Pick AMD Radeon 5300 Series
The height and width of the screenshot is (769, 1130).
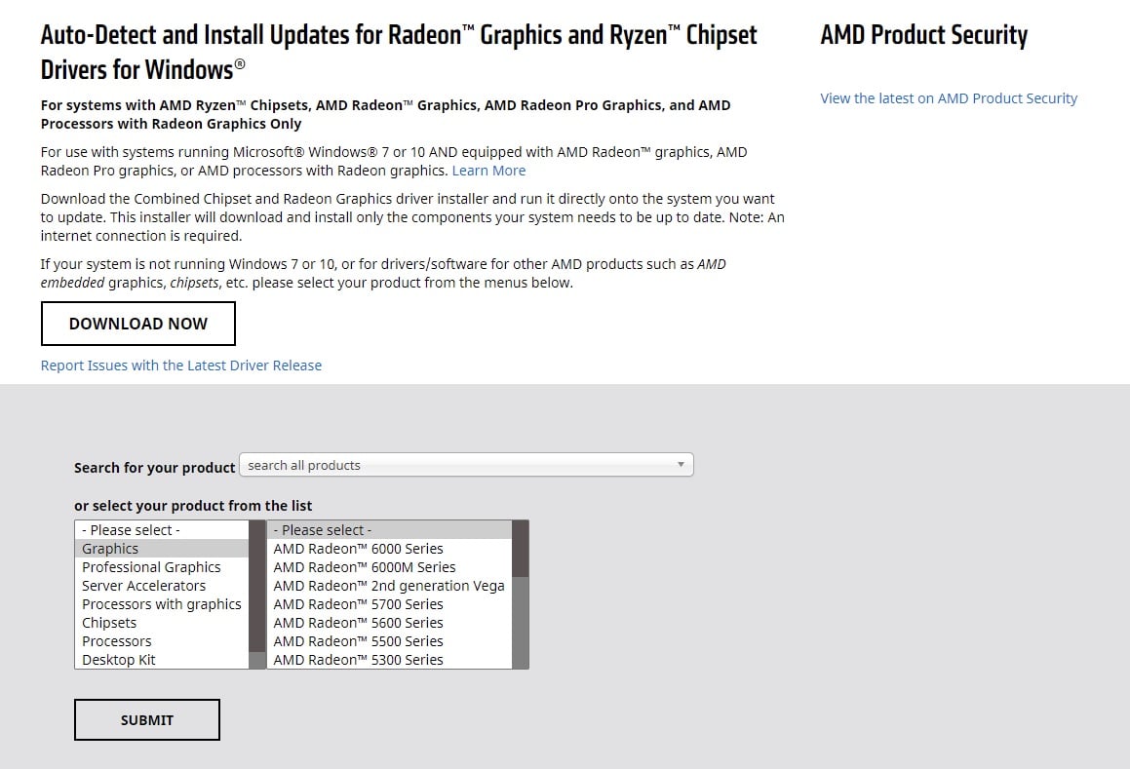389,660
